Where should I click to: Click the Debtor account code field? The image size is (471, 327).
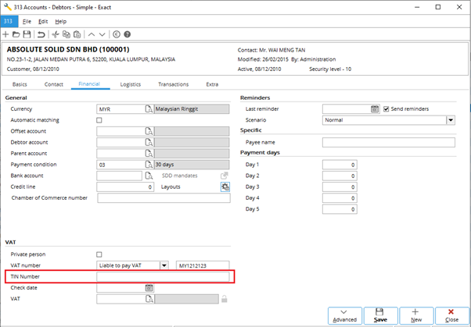pyautogui.click(x=120, y=142)
